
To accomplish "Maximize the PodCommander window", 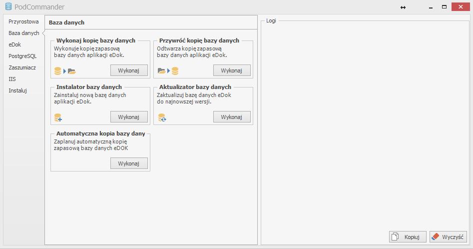I will [444, 6].
